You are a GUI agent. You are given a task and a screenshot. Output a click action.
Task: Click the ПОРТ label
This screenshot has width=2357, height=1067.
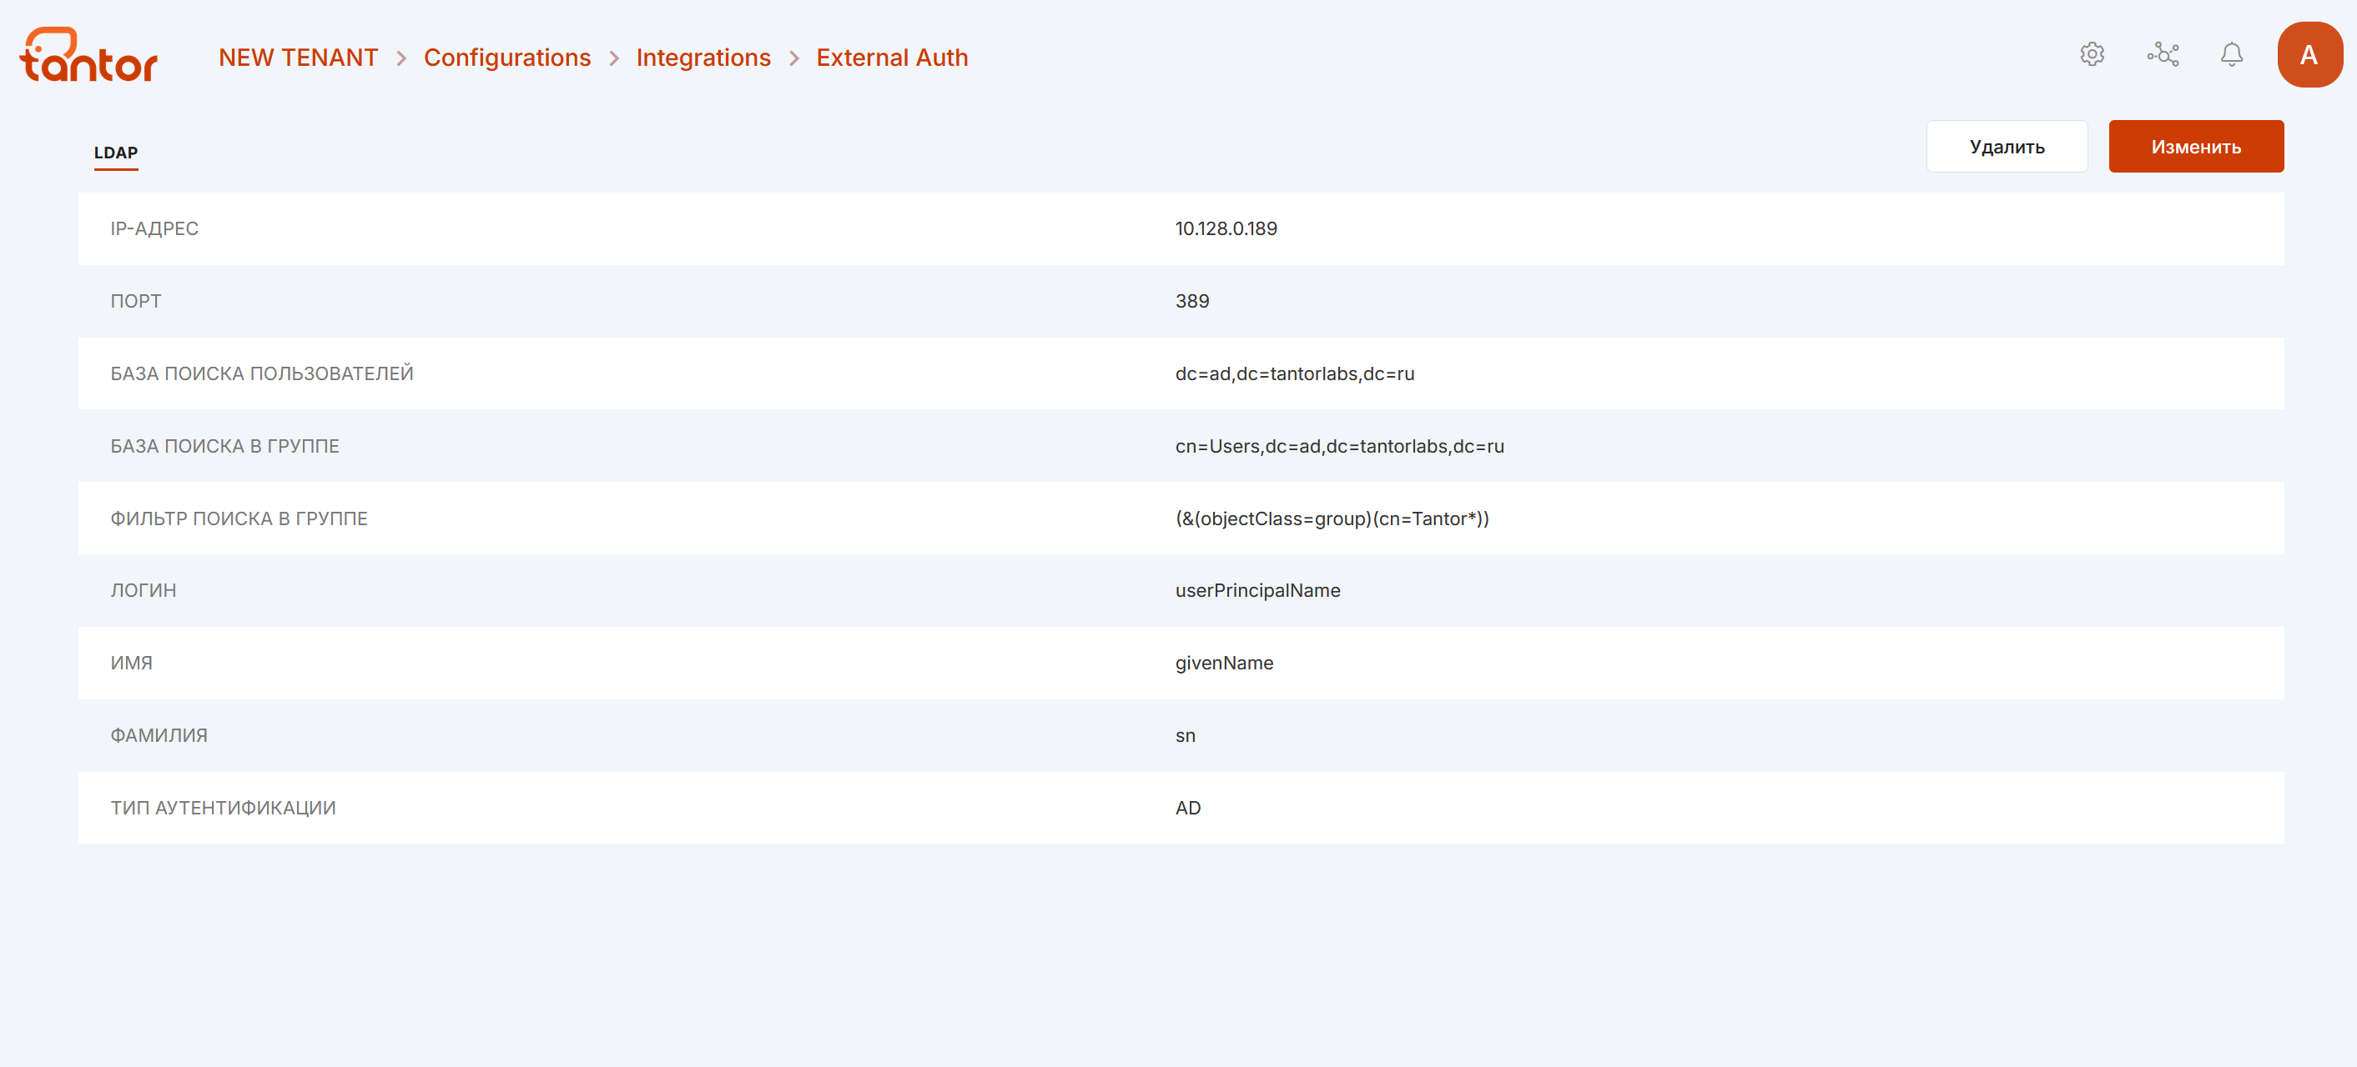(x=135, y=301)
